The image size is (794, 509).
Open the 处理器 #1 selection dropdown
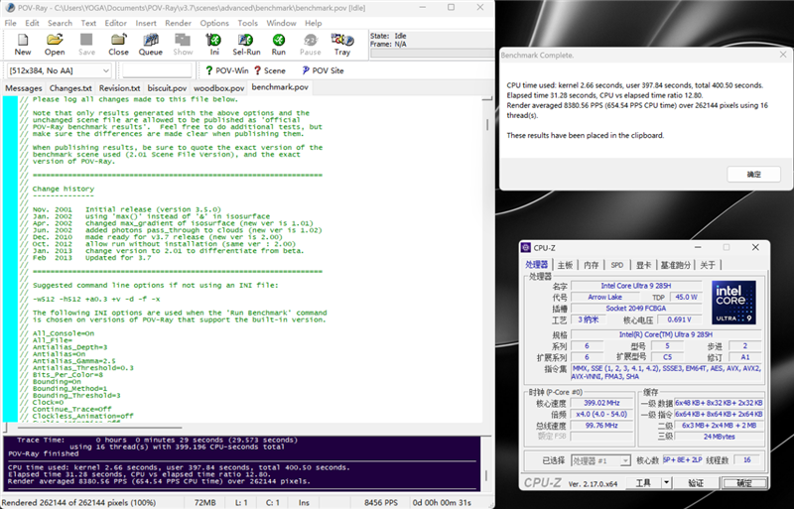[600, 460]
